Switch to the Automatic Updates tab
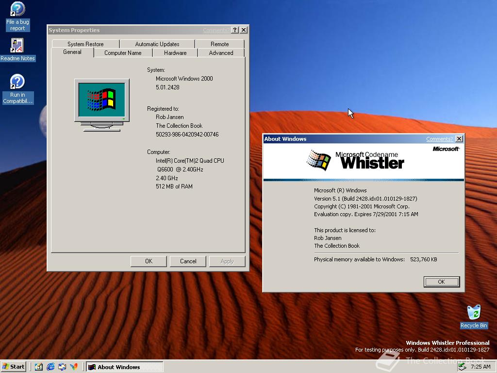This screenshot has width=497, height=373. [x=157, y=44]
